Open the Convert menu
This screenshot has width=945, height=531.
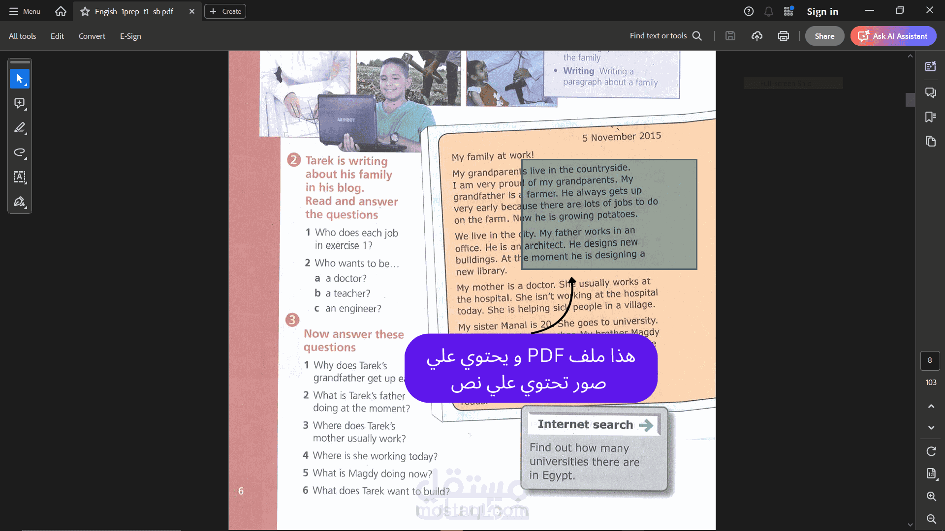(92, 36)
